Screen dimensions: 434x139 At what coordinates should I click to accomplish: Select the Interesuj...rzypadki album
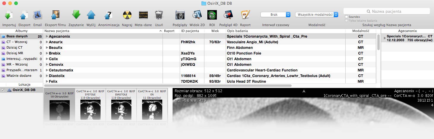coord(22,59)
